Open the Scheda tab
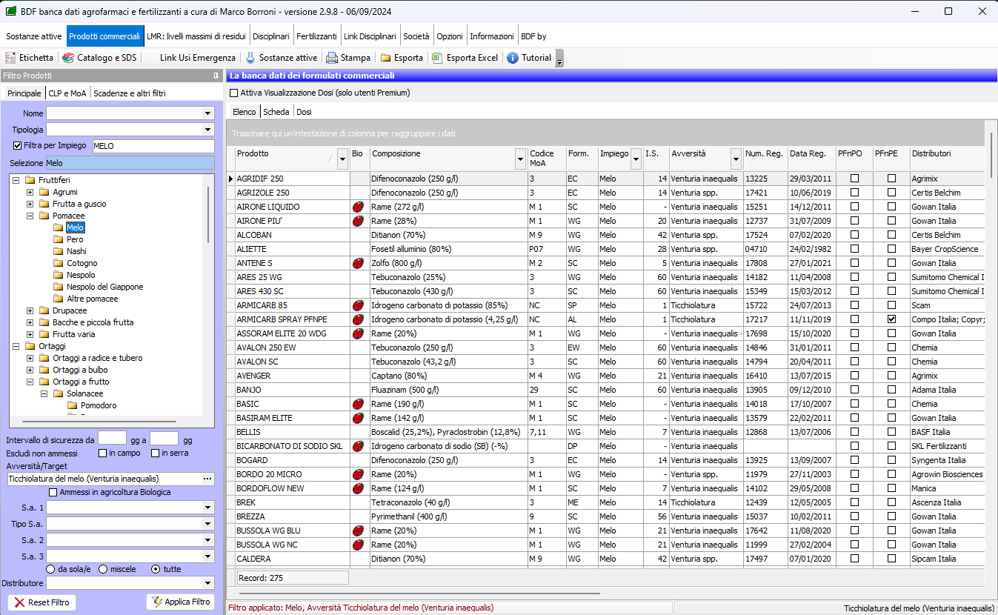This screenshot has width=998, height=615. [x=276, y=112]
